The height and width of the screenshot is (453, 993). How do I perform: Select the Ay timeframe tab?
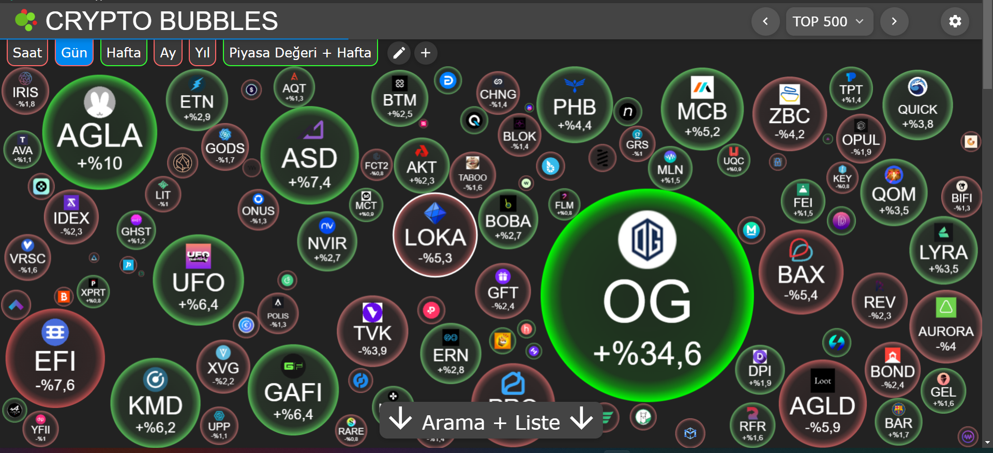tap(168, 53)
